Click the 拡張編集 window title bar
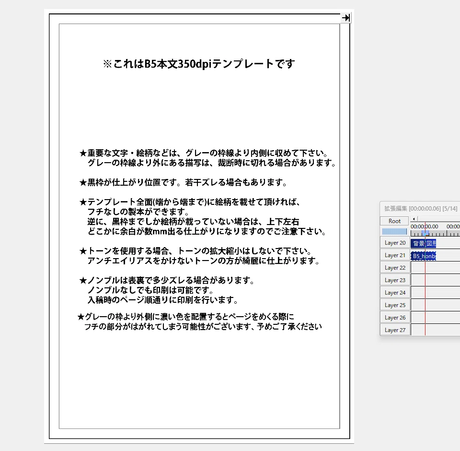460x451 pixels. tap(420, 208)
